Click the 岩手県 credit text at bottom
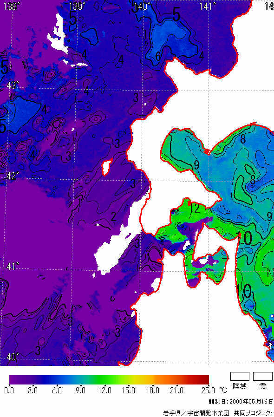The width and height of the screenshot is (274, 417). point(172,413)
